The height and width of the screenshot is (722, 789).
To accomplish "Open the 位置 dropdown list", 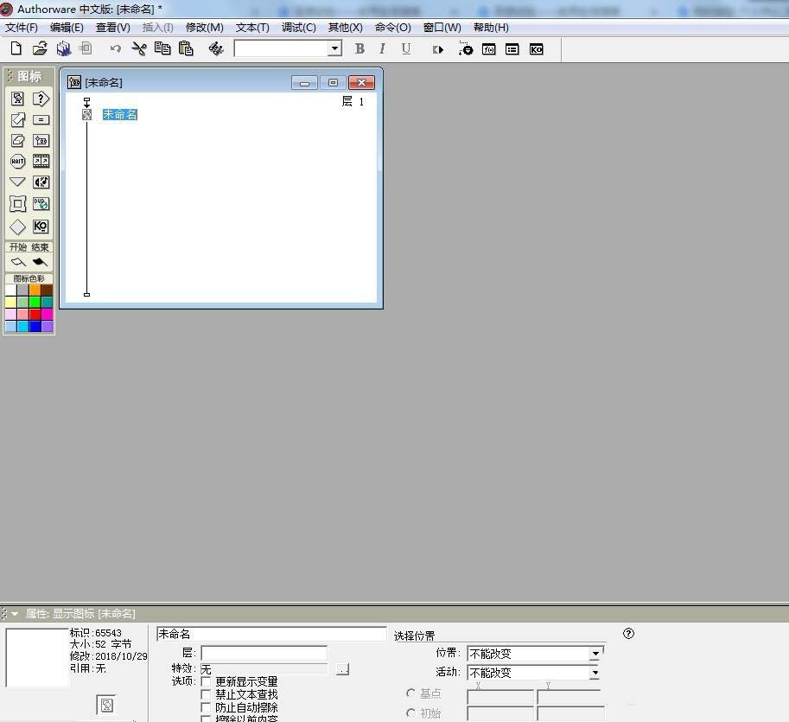I will pyautogui.click(x=595, y=654).
